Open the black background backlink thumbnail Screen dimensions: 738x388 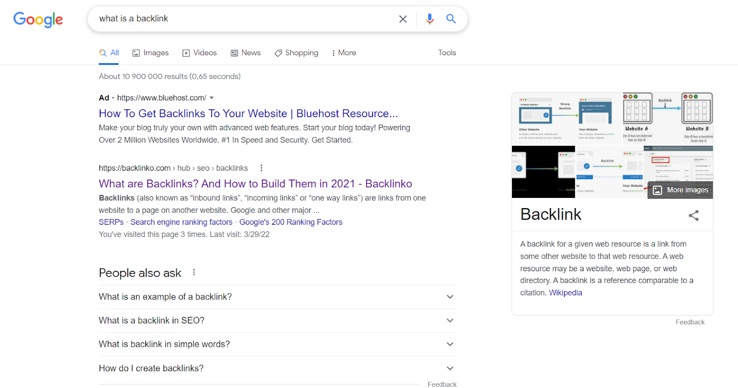[543, 172]
